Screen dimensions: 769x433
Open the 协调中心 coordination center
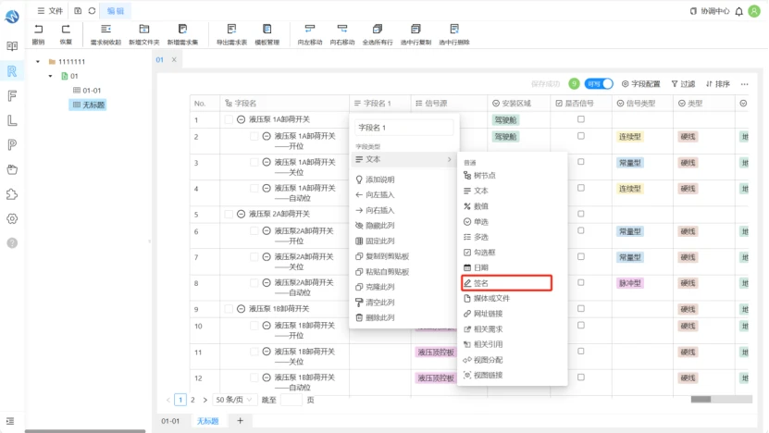pos(710,11)
